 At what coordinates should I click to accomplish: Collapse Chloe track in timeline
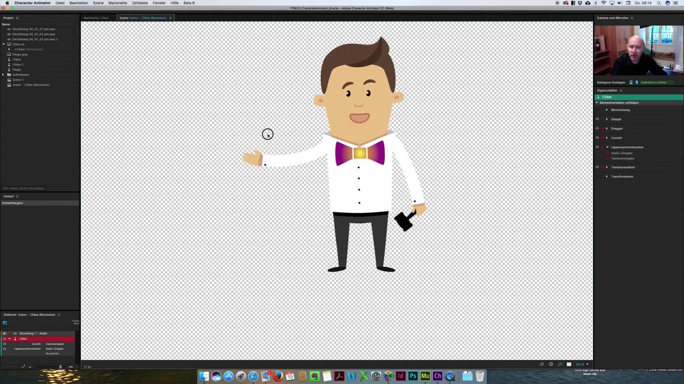tap(9, 339)
